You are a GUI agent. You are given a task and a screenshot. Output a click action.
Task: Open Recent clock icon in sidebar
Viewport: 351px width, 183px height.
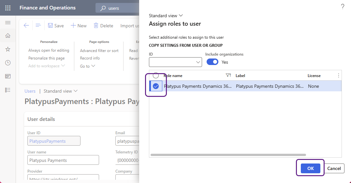(8, 63)
